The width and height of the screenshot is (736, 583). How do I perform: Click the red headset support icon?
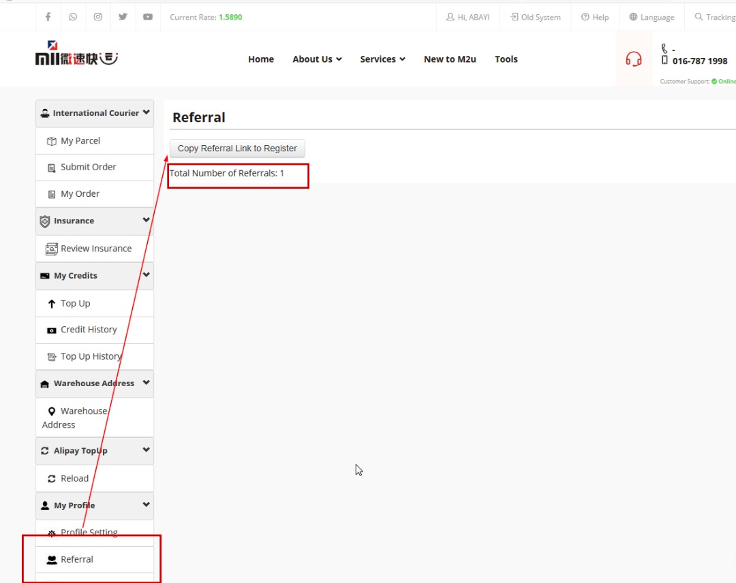pos(634,59)
